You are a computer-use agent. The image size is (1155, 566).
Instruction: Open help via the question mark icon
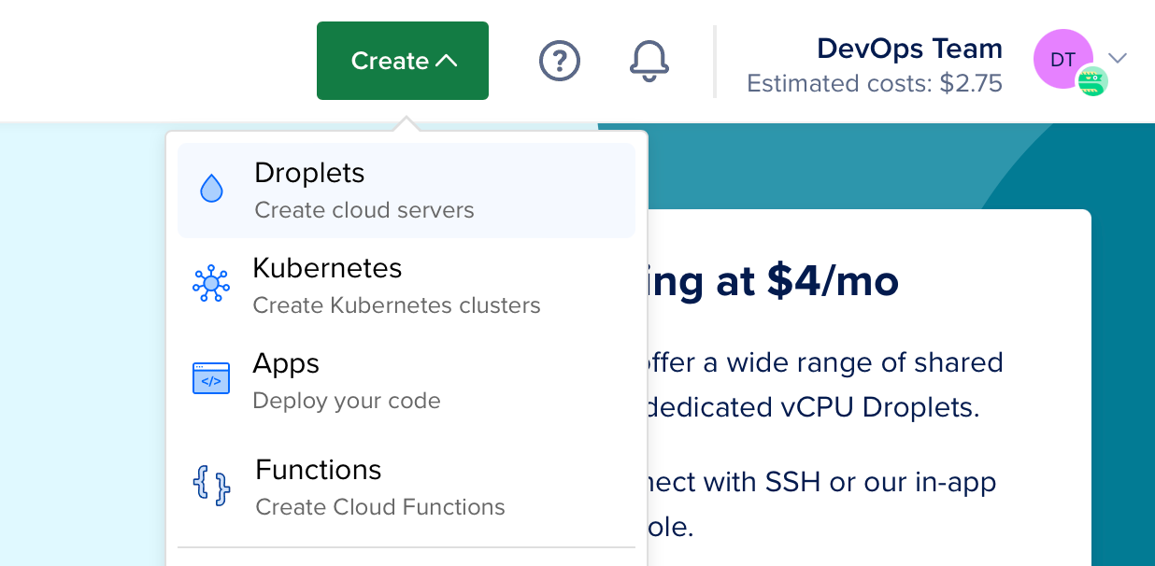pyautogui.click(x=560, y=61)
